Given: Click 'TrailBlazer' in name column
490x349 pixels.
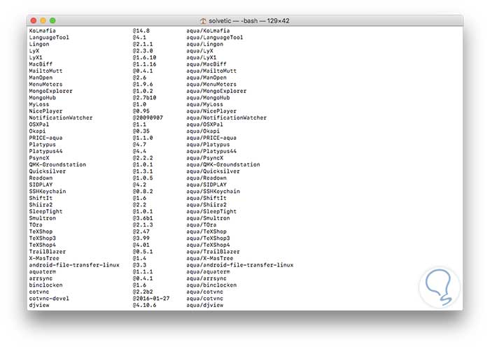Looking at the screenshot, I should point(47,252).
